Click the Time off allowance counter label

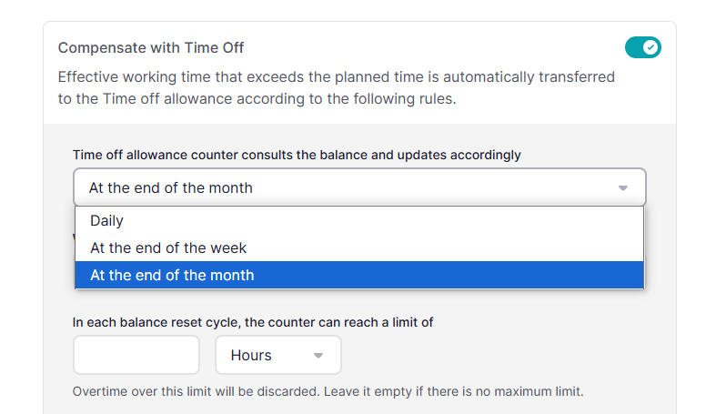point(297,155)
